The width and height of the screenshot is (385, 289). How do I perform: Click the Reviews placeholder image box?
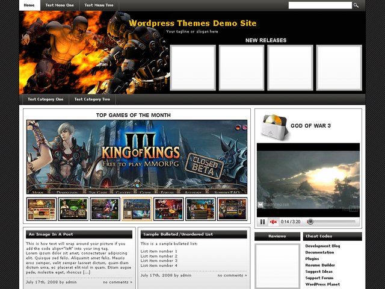click(x=277, y=266)
